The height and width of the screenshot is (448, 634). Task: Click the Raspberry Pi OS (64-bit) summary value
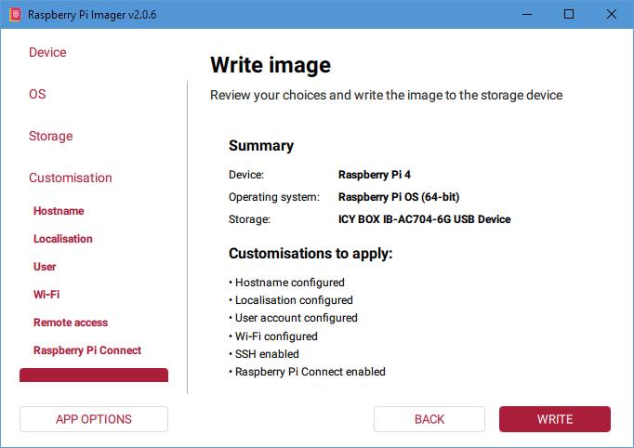[x=398, y=197]
